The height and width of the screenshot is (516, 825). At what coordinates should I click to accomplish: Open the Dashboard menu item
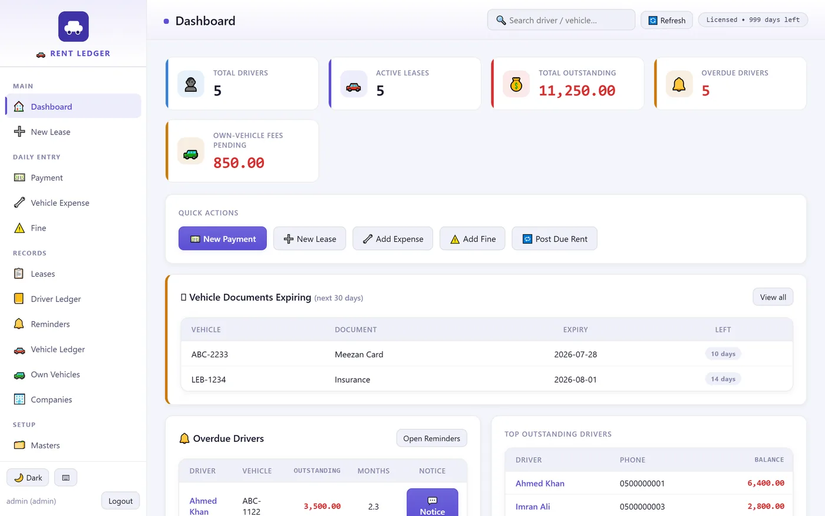click(74, 107)
